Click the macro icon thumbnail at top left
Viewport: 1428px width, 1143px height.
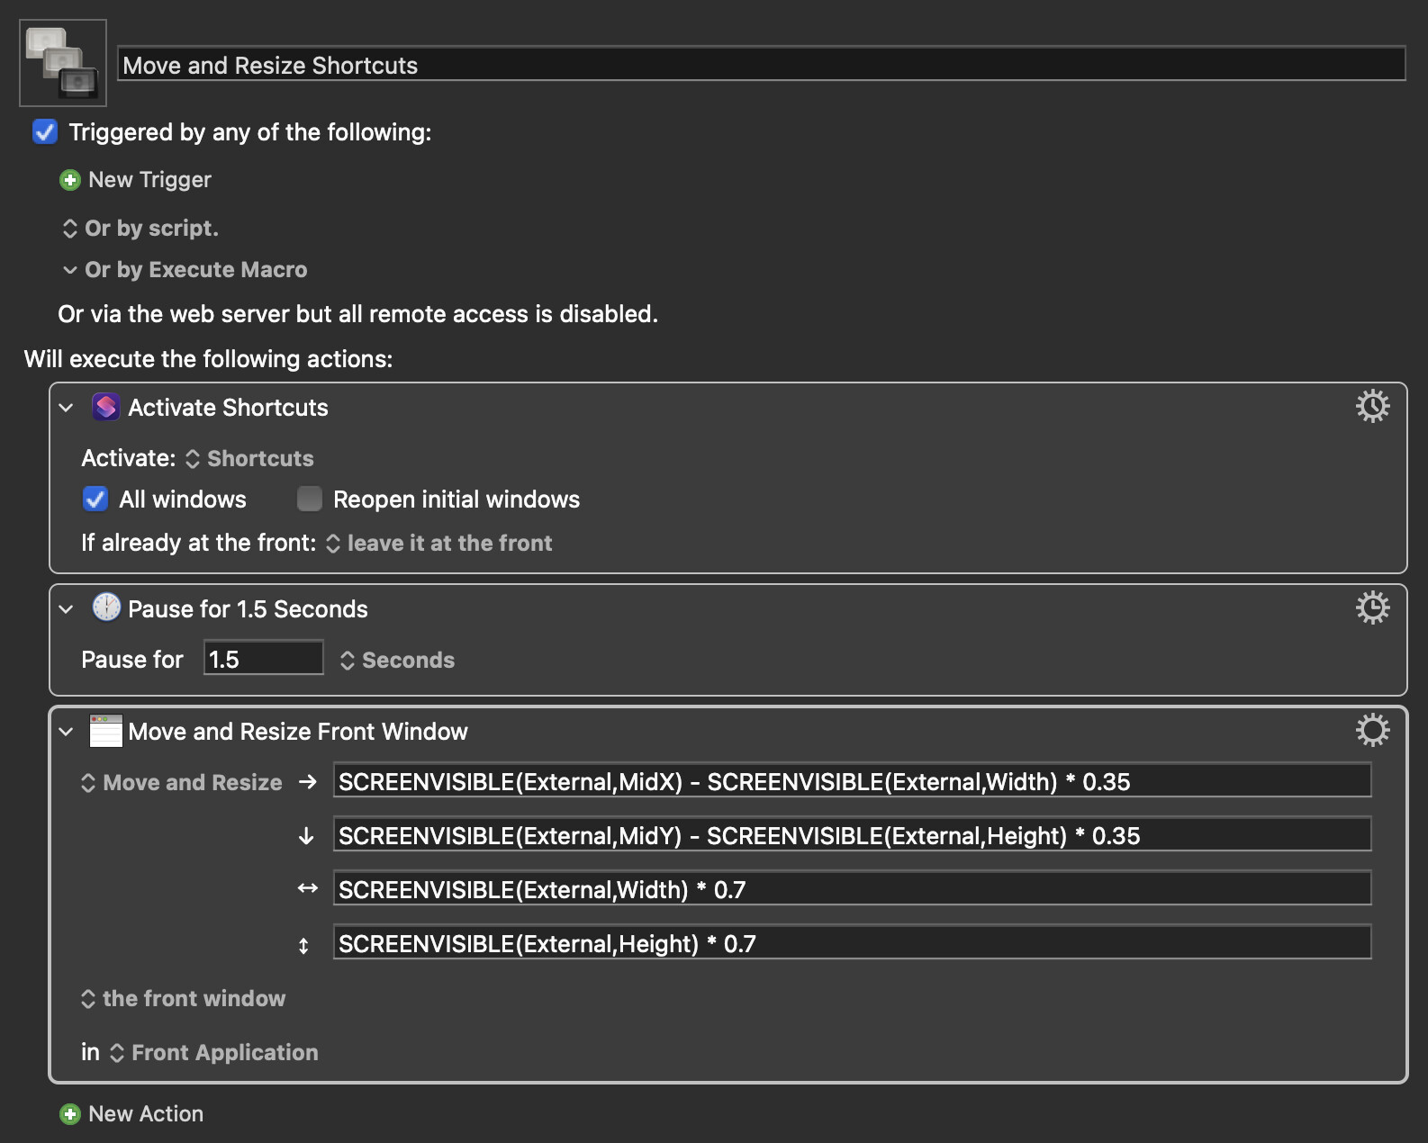tap(62, 62)
